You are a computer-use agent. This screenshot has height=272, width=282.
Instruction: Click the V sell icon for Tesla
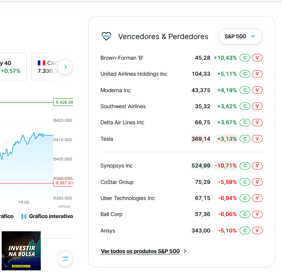point(257,139)
